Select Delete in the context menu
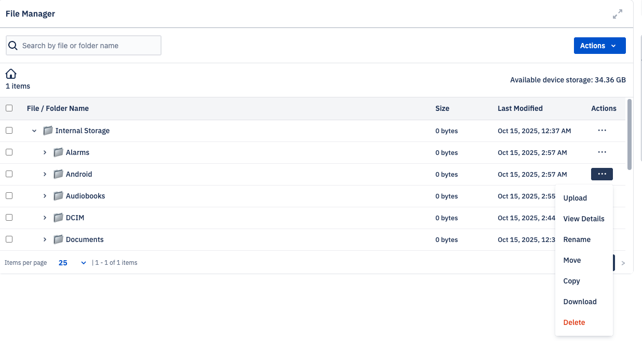The image size is (642, 341). [x=574, y=322]
